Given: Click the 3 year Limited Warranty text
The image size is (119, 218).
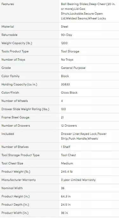Looking at the screenshot, I should click(78, 180).
